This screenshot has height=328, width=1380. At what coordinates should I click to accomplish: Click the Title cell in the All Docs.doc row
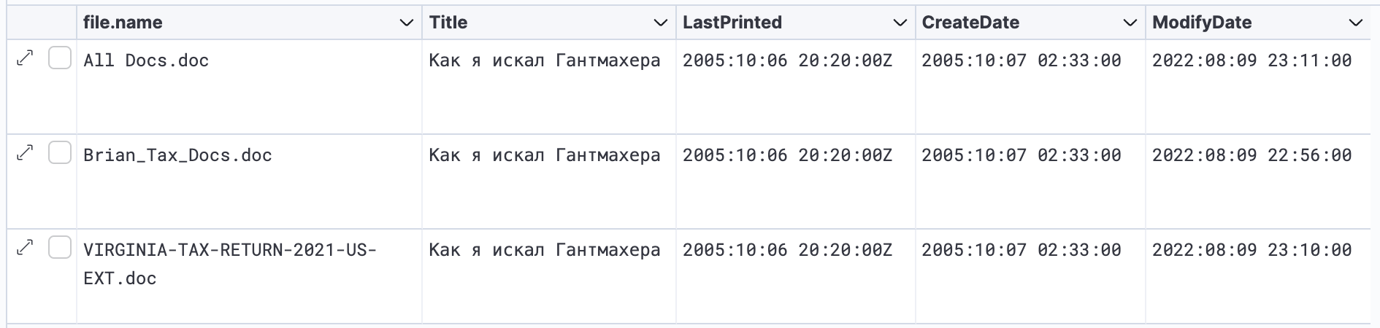(545, 60)
